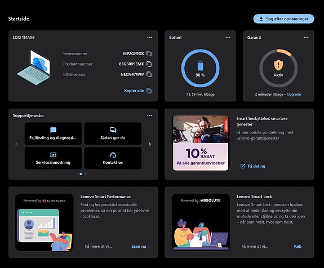Click Køb for Lenovo Smart Lock
Screen dimensions: 324x268
click(x=298, y=246)
